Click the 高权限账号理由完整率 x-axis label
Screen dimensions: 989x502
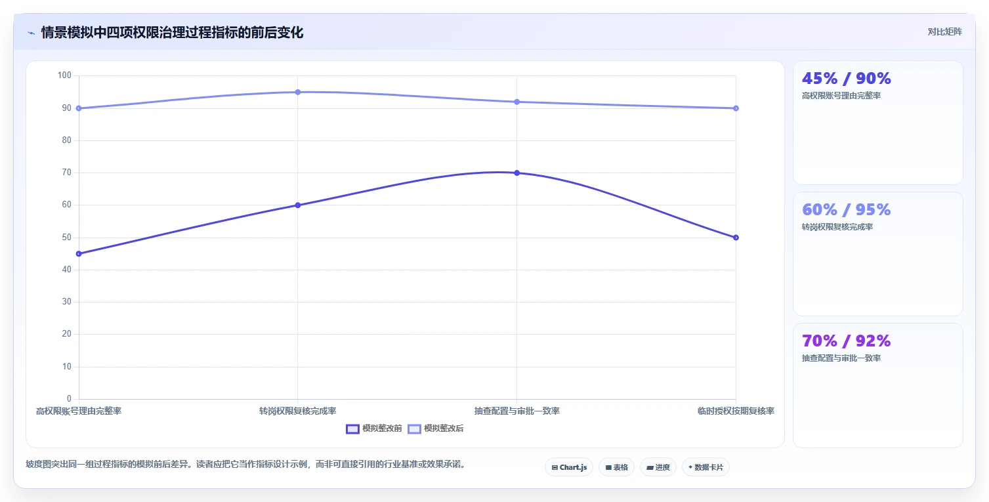click(79, 411)
